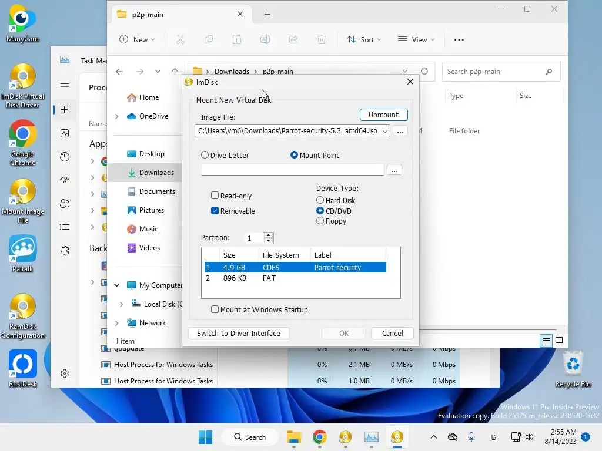Viewport: 602px width, 451px height.
Task: Open ImDisk Virtual Disk Driver desktop icon
Action: pos(22,86)
